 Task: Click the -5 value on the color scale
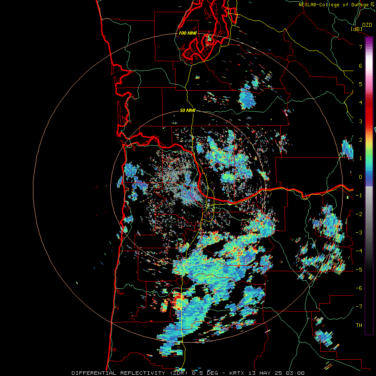coord(359,270)
